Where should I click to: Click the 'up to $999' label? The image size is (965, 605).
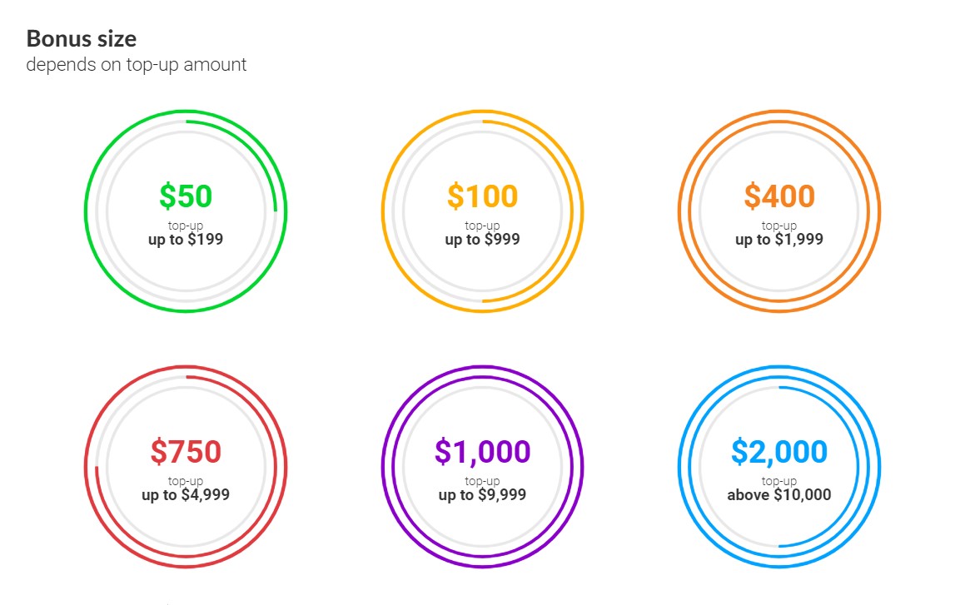tap(483, 239)
